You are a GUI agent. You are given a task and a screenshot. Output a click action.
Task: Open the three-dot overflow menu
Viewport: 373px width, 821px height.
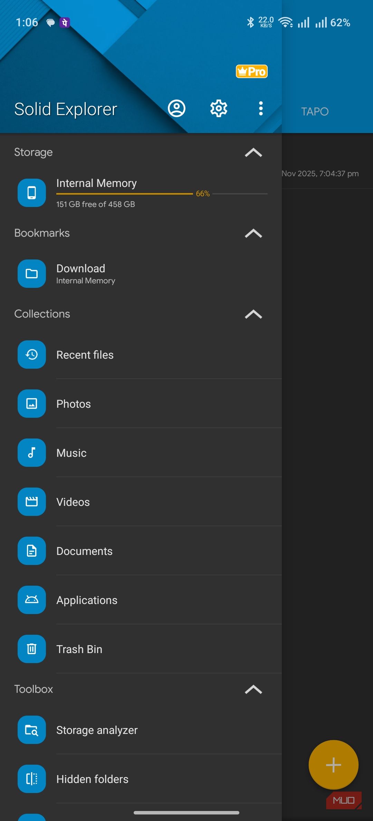(261, 108)
